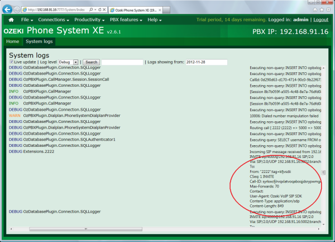
Task: Refresh the page using the reload icon
Action: click(99, 9)
